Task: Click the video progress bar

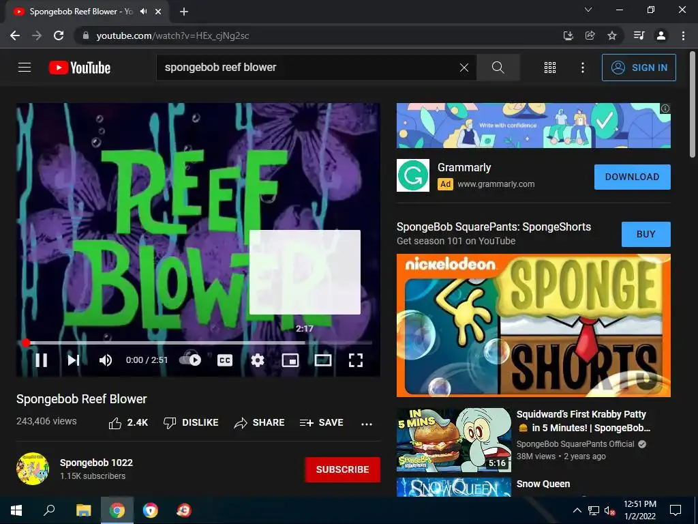Action: click(198, 343)
